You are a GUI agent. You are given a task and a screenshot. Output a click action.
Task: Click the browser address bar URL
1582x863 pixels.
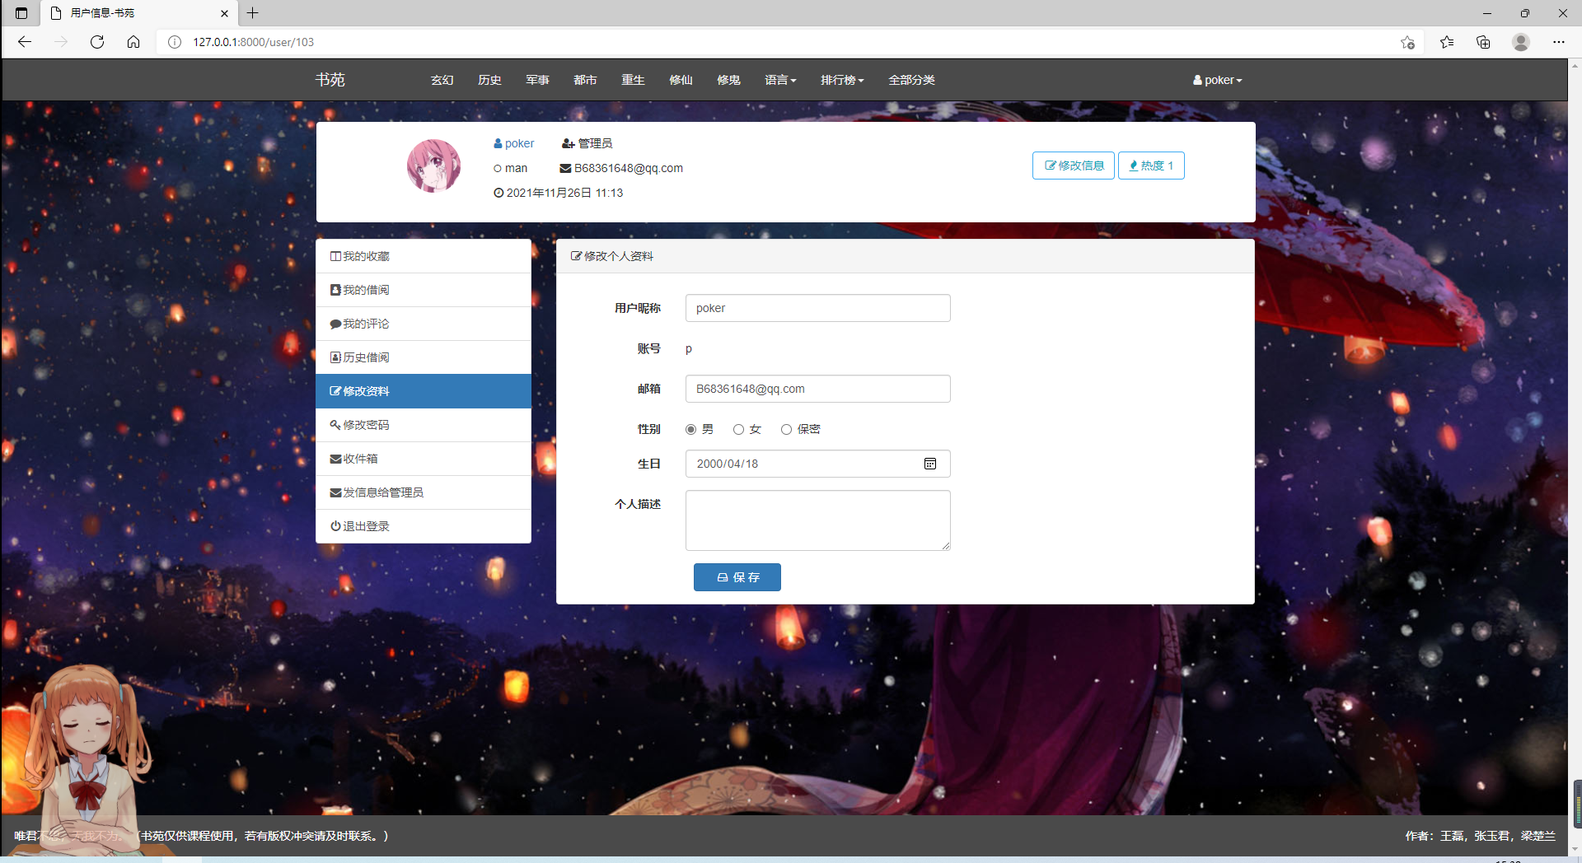[254, 42]
